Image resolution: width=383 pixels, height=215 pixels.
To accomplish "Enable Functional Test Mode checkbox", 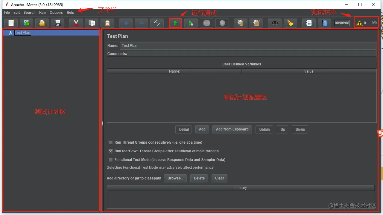I will 111,160.
